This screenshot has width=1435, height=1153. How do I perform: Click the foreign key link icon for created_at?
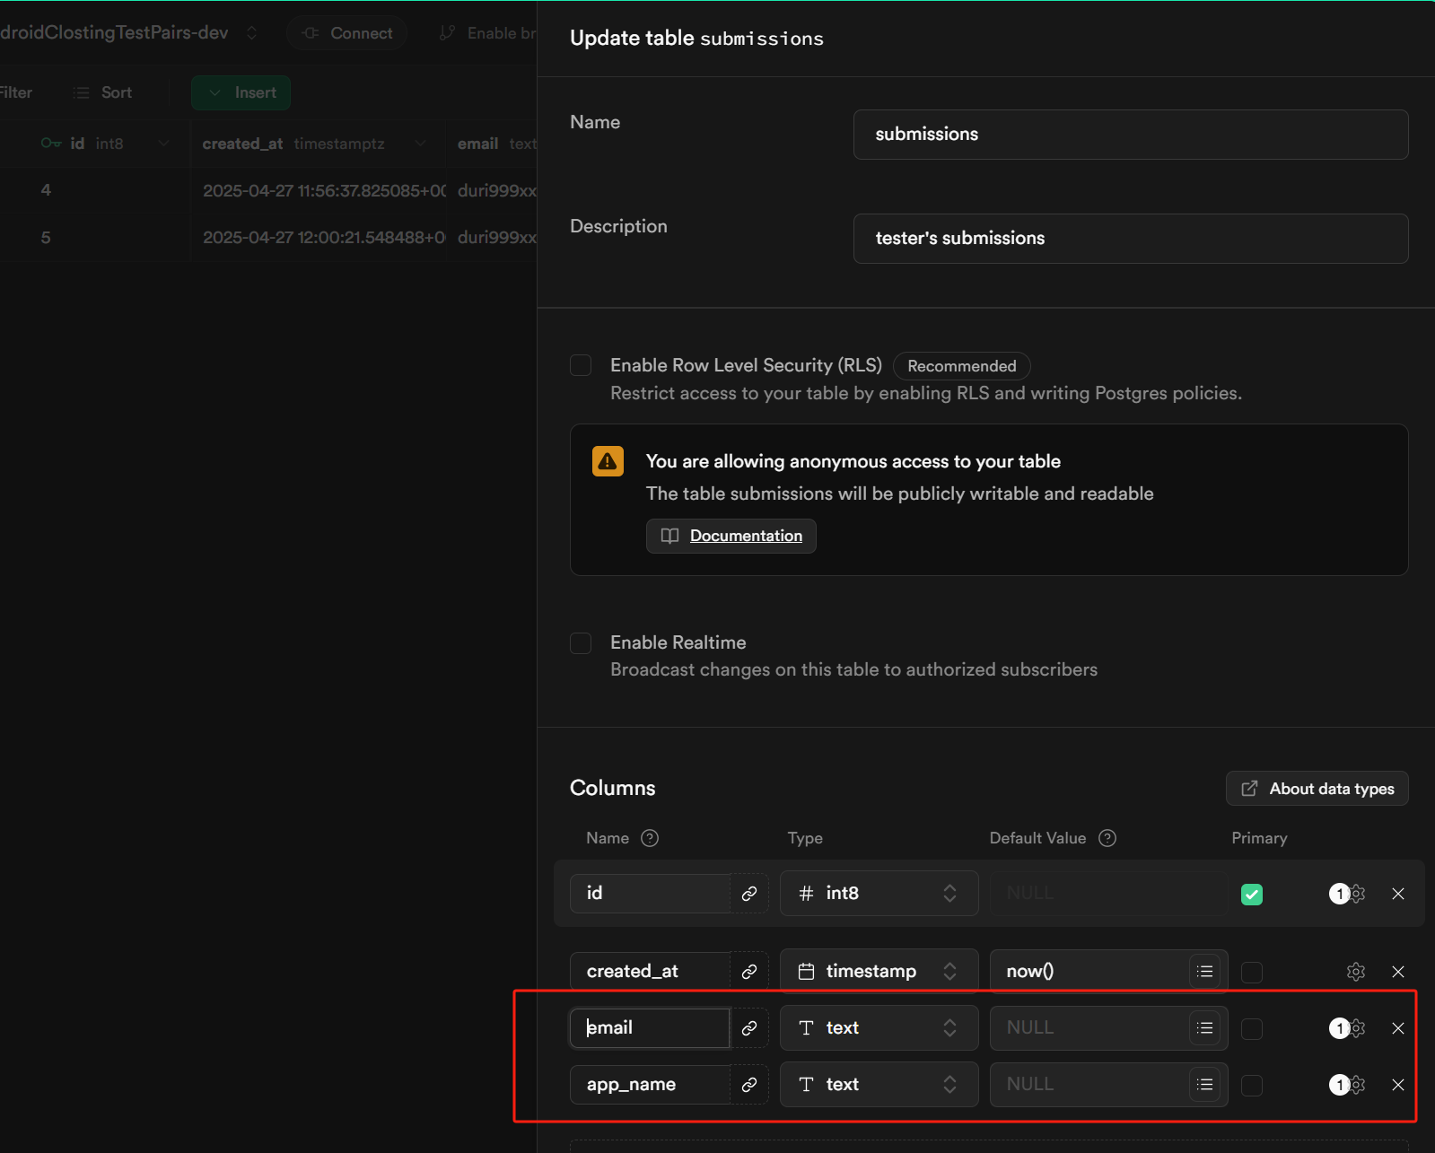pos(749,972)
